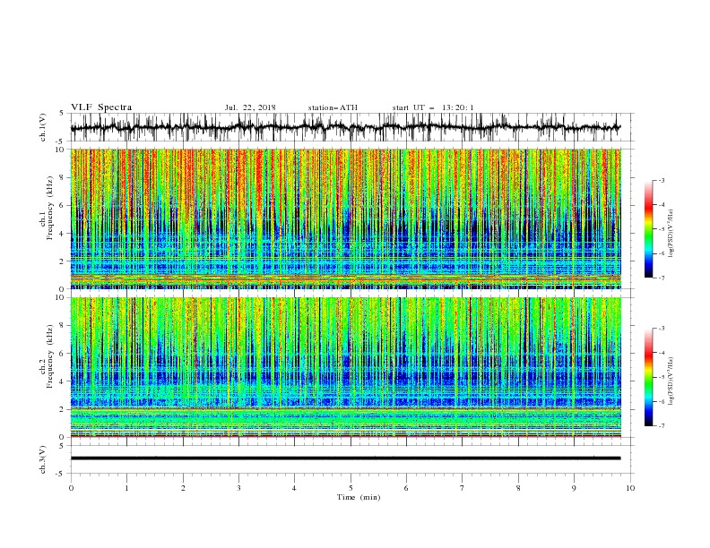This screenshot has width=710, height=548.
Task: Click the ch.2 "Frequency (kHz)" axis label
Action: [x=49, y=355]
